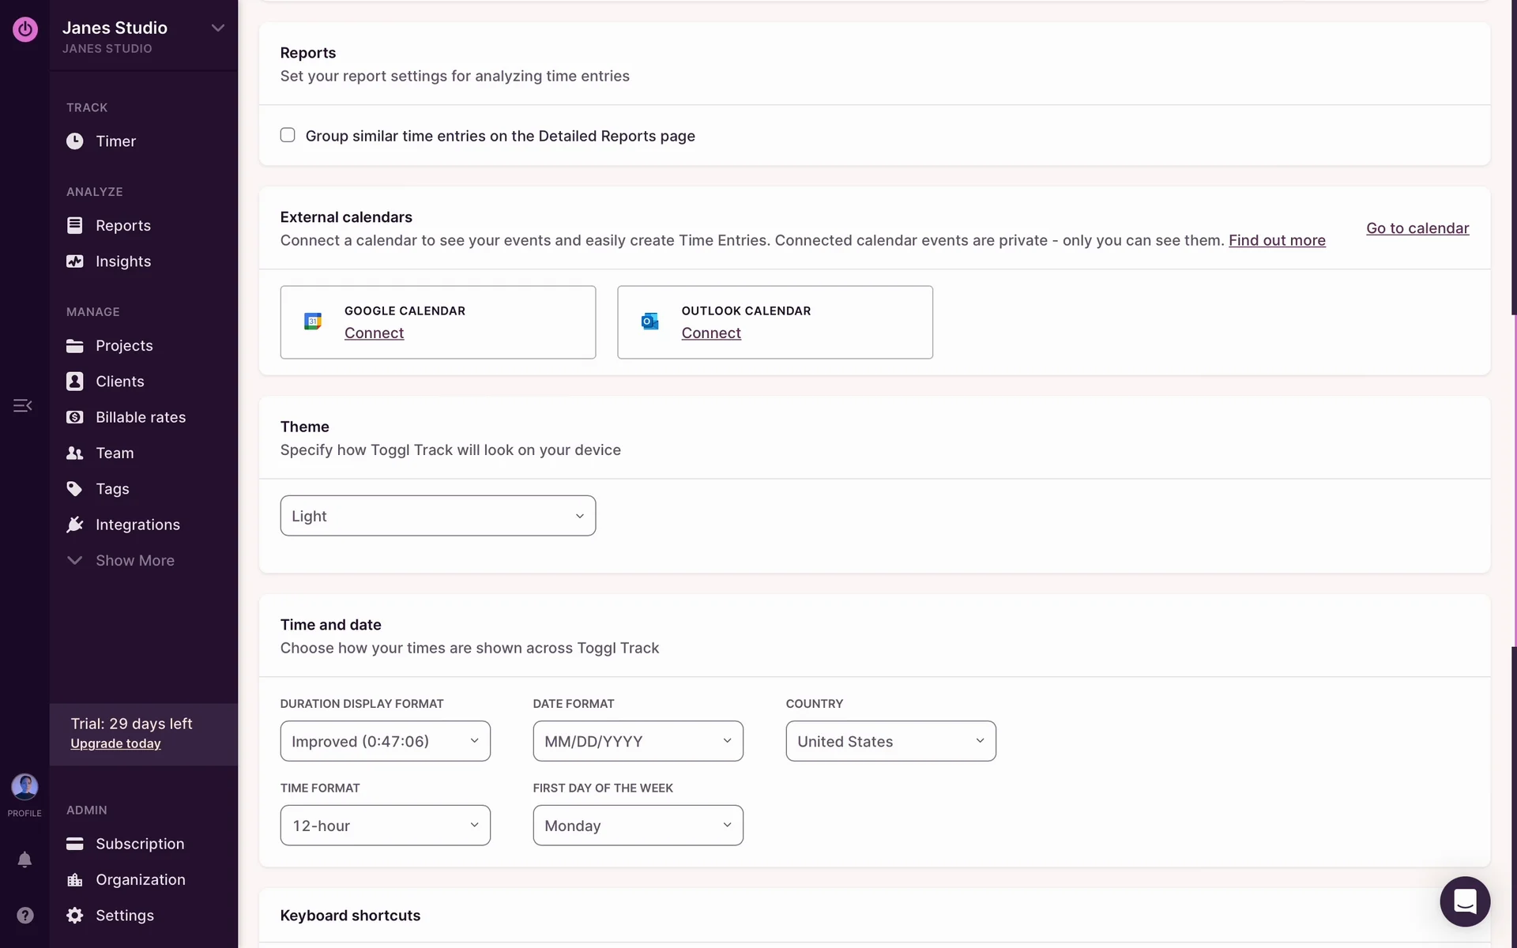Expand Show More in the sidebar

coord(134,560)
